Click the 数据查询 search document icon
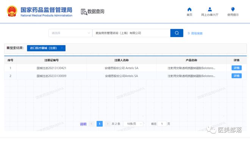This screenshot has height=141, width=250. (x=84, y=12)
